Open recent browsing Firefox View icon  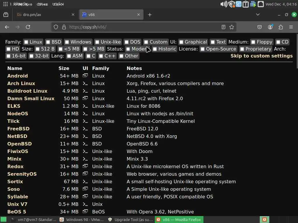6,15
